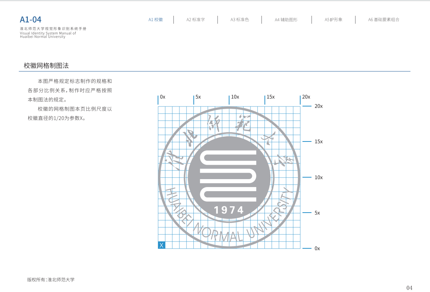Click the university emblem's central striped circle

click(229, 177)
